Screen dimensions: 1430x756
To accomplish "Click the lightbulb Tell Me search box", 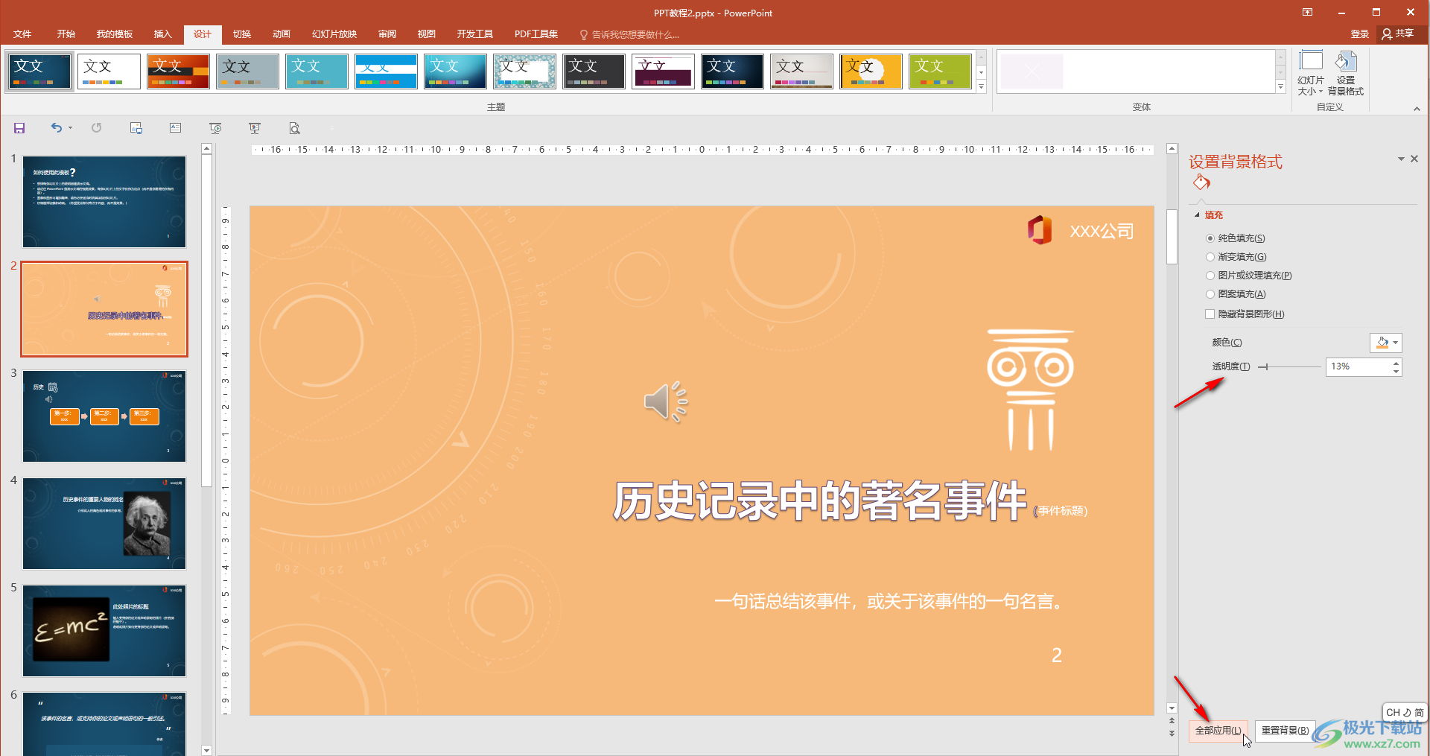I will coord(629,34).
